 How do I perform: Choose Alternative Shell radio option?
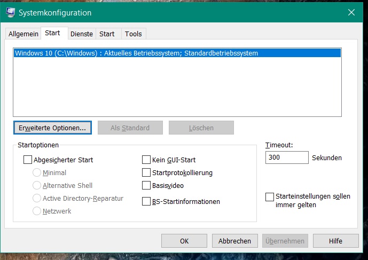coord(37,185)
